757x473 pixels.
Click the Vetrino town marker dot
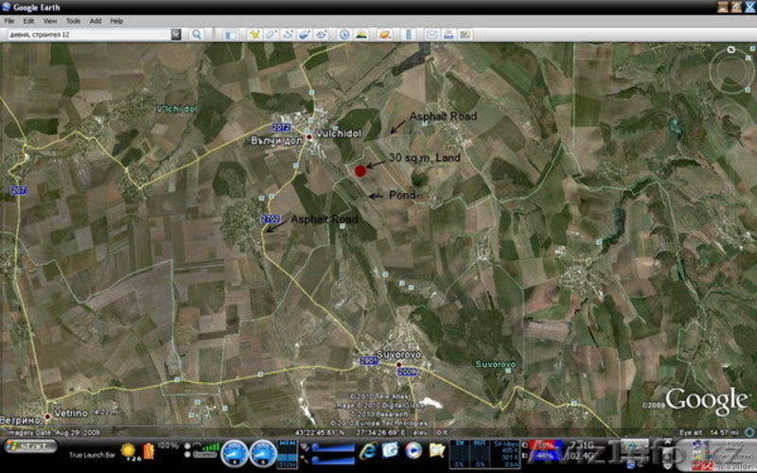(47, 416)
